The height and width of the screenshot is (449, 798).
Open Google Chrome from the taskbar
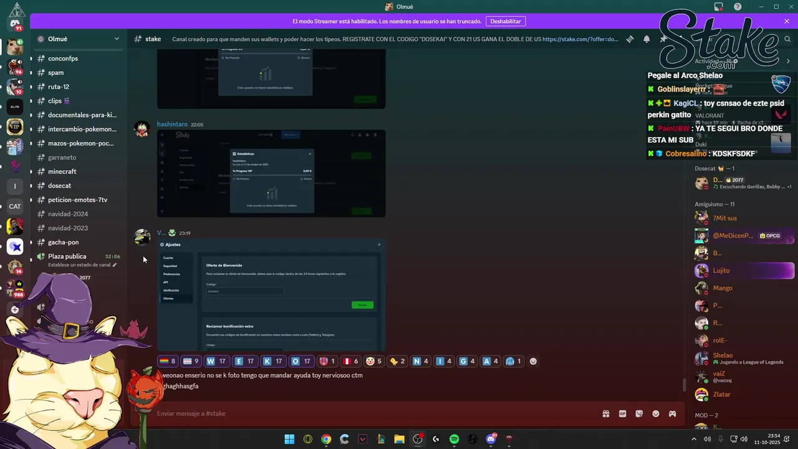click(x=326, y=439)
